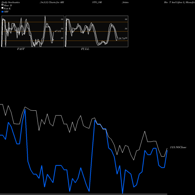Click the 50 level label in FAST chart
Screen dimensions: 195x195
(x=62, y=28)
